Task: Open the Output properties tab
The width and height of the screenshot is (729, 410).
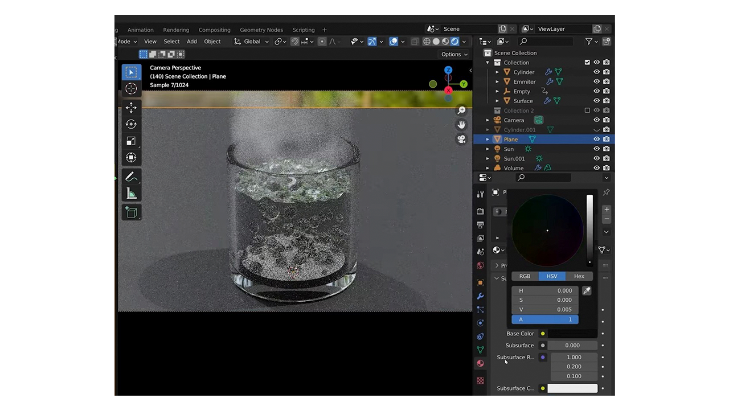Action: 480,225
